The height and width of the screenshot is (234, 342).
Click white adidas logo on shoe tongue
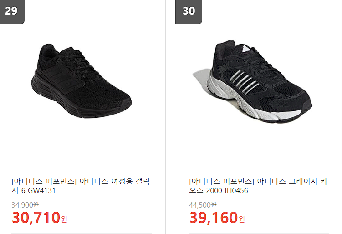pos(245,49)
